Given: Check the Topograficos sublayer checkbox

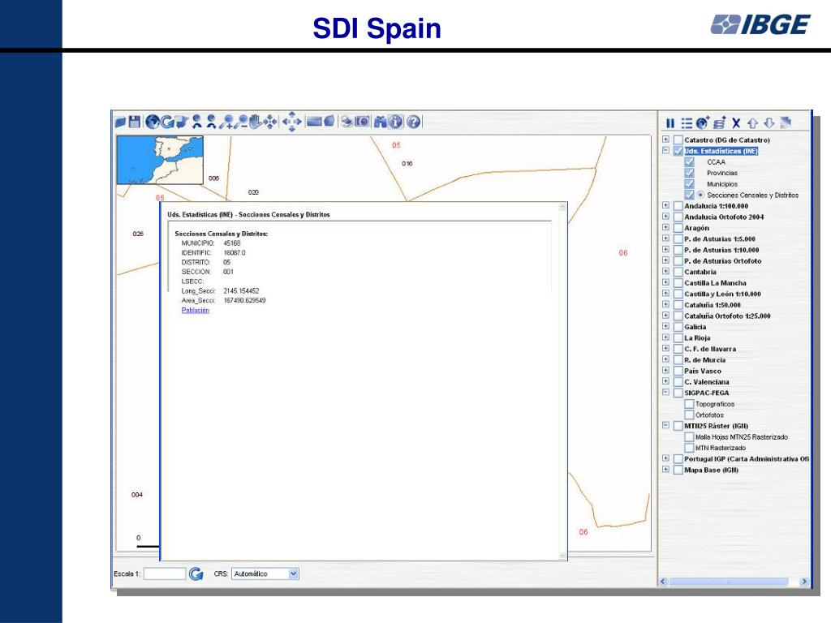Looking at the screenshot, I should tap(689, 404).
